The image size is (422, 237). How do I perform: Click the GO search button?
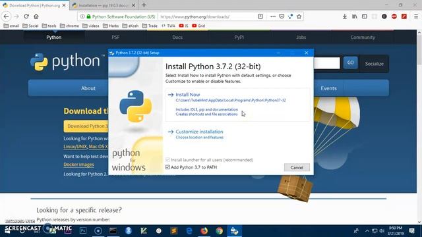pos(350,63)
